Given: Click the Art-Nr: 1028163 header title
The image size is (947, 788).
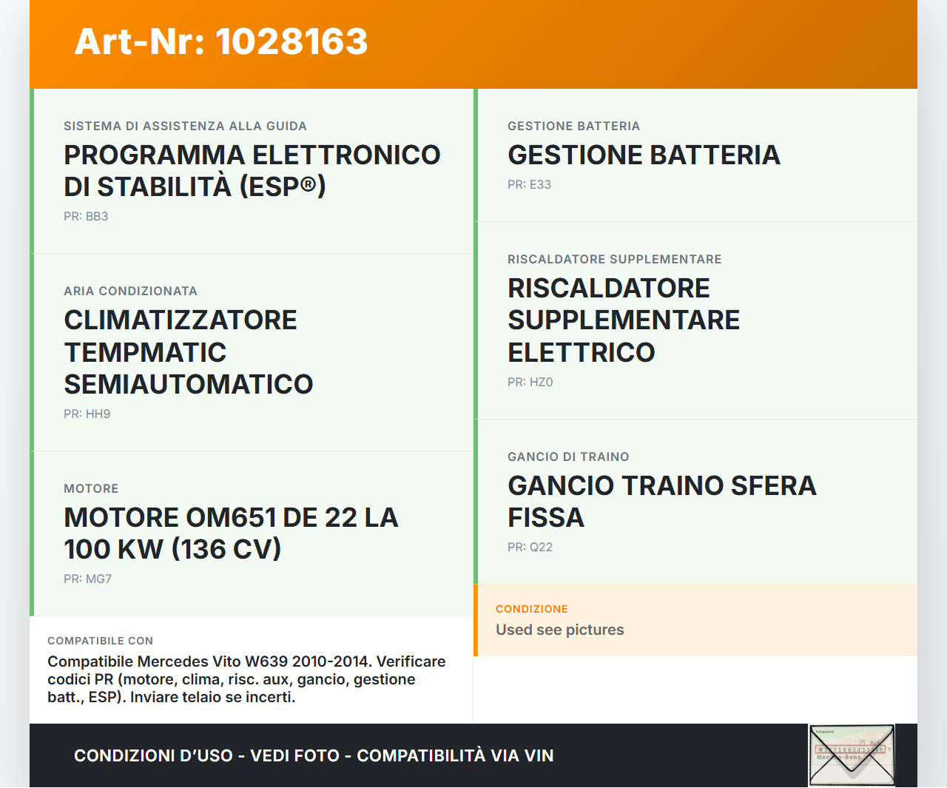Looking at the screenshot, I should [x=221, y=41].
